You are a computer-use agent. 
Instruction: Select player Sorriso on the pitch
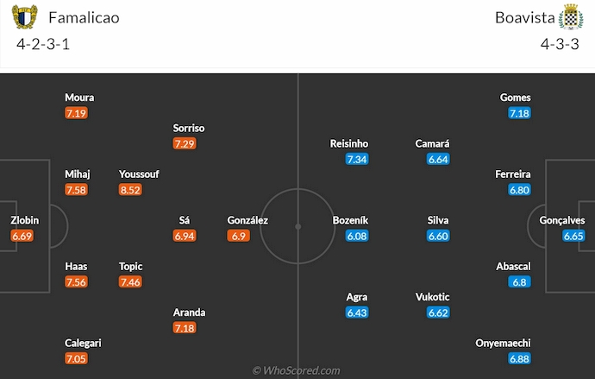(189, 128)
